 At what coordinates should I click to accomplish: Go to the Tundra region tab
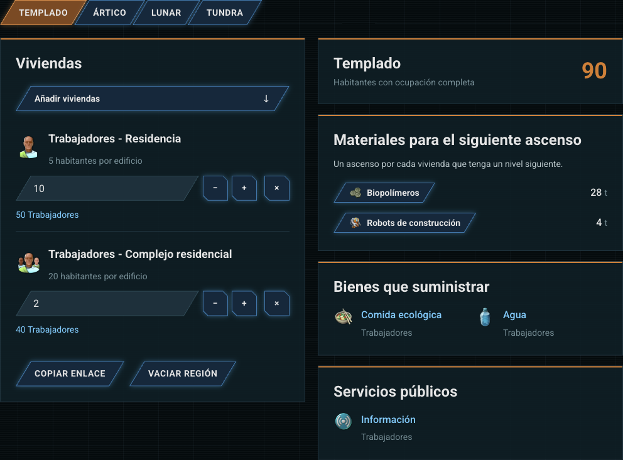click(225, 13)
